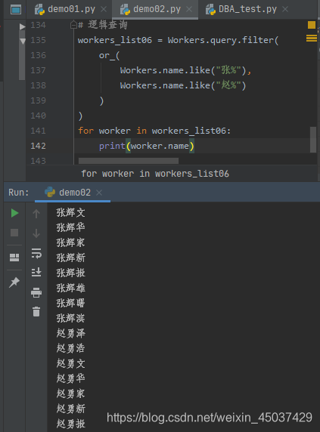
Task: Stop the running process with the stop icon
Action: click(14, 233)
